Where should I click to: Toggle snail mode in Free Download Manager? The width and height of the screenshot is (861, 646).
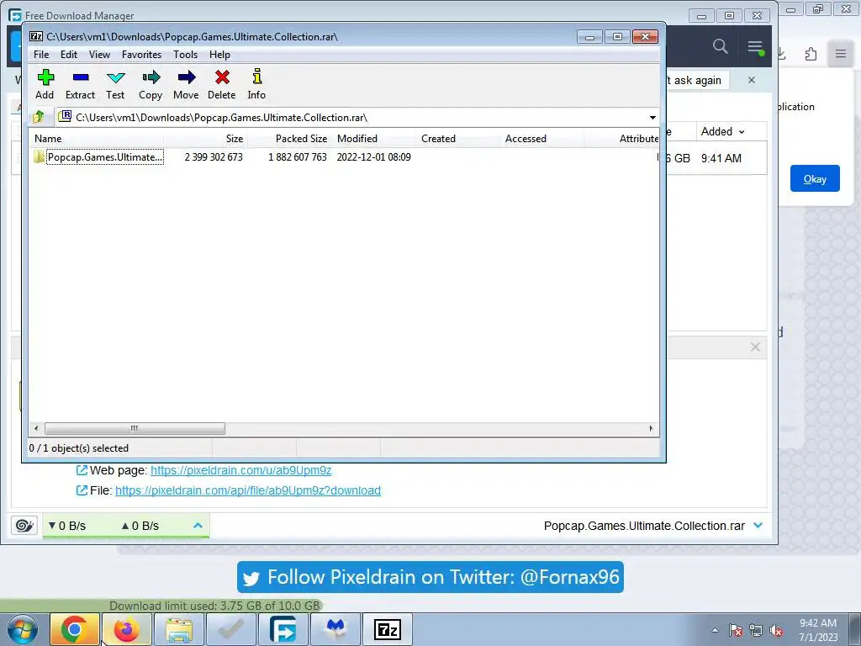pos(24,526)
